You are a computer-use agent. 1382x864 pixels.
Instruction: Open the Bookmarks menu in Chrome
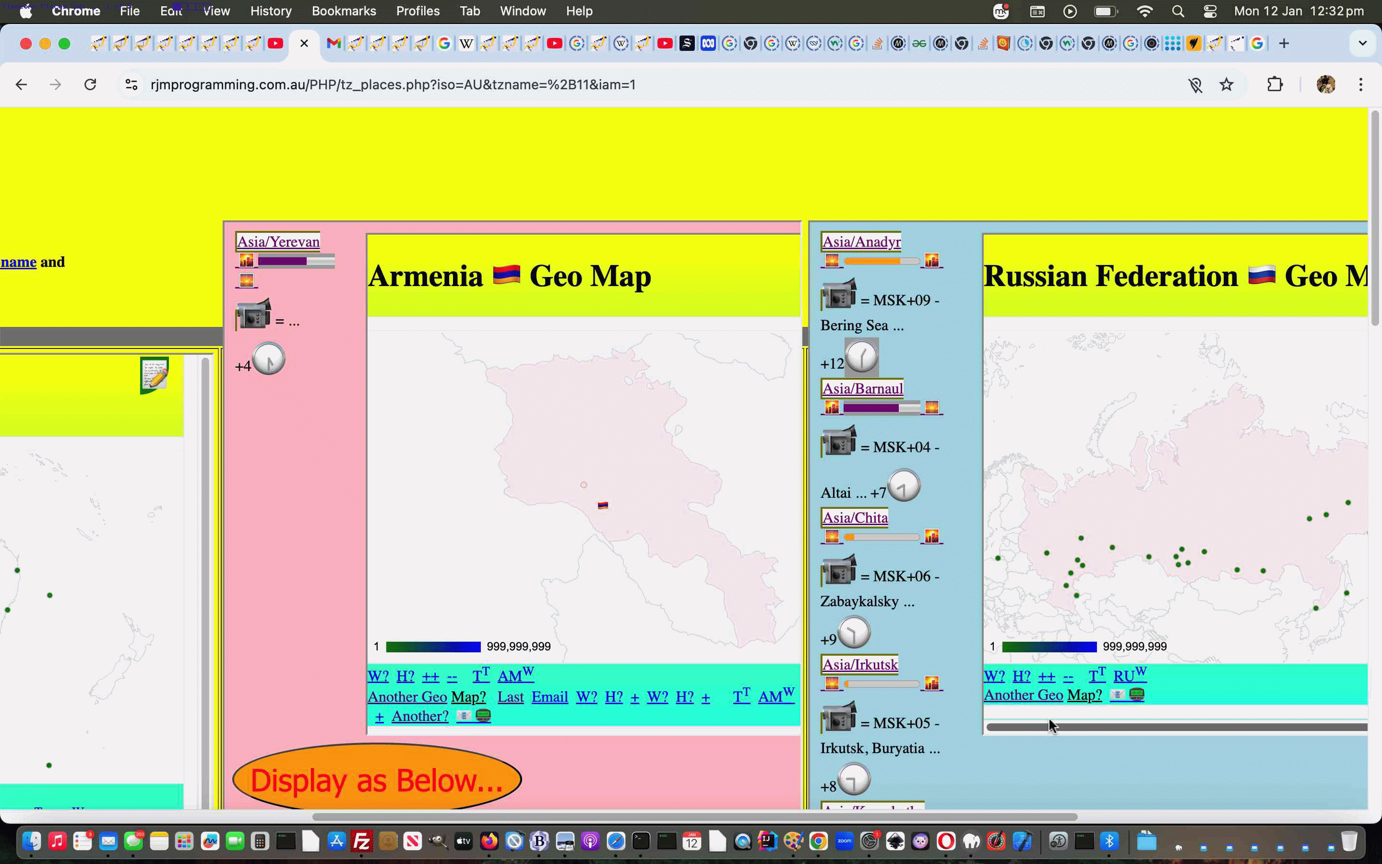[344, 11]
